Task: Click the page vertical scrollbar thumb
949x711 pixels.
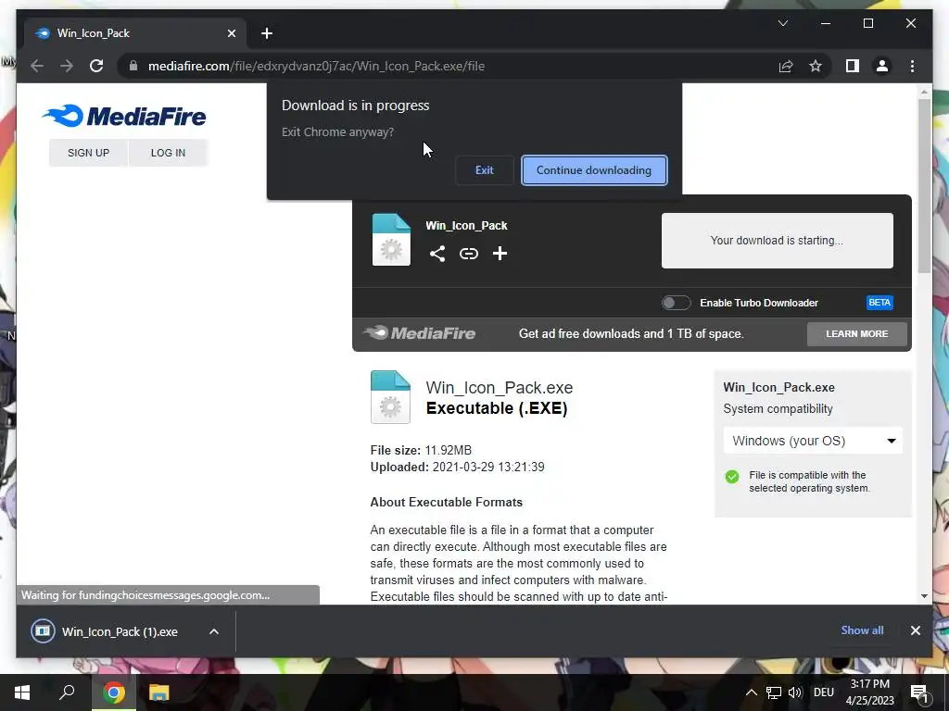Action: (x=924, y=185)
